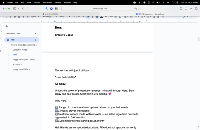The height and width of the screenshot is (130, 200).
Task: Reload the page in Safari
Action: (x=139, y=8)
